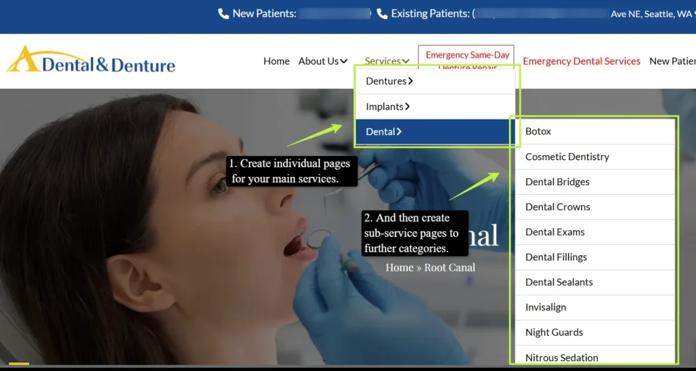Select Dental Bridges submenu item

[595, 182]
